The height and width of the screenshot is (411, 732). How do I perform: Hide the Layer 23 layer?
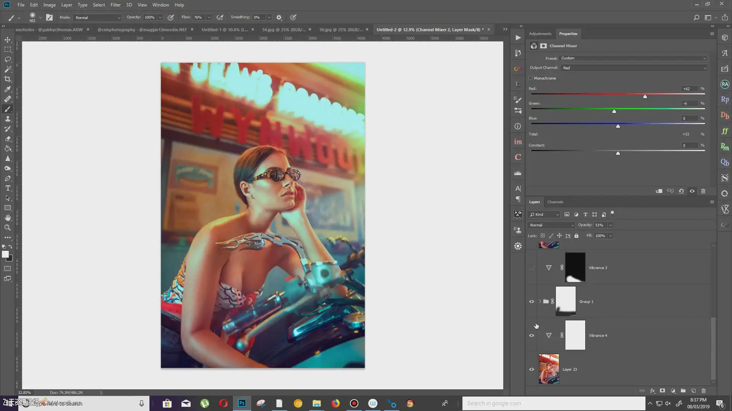click(531, 369)
